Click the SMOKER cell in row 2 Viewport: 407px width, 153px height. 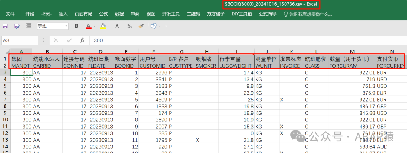(207, 66)
